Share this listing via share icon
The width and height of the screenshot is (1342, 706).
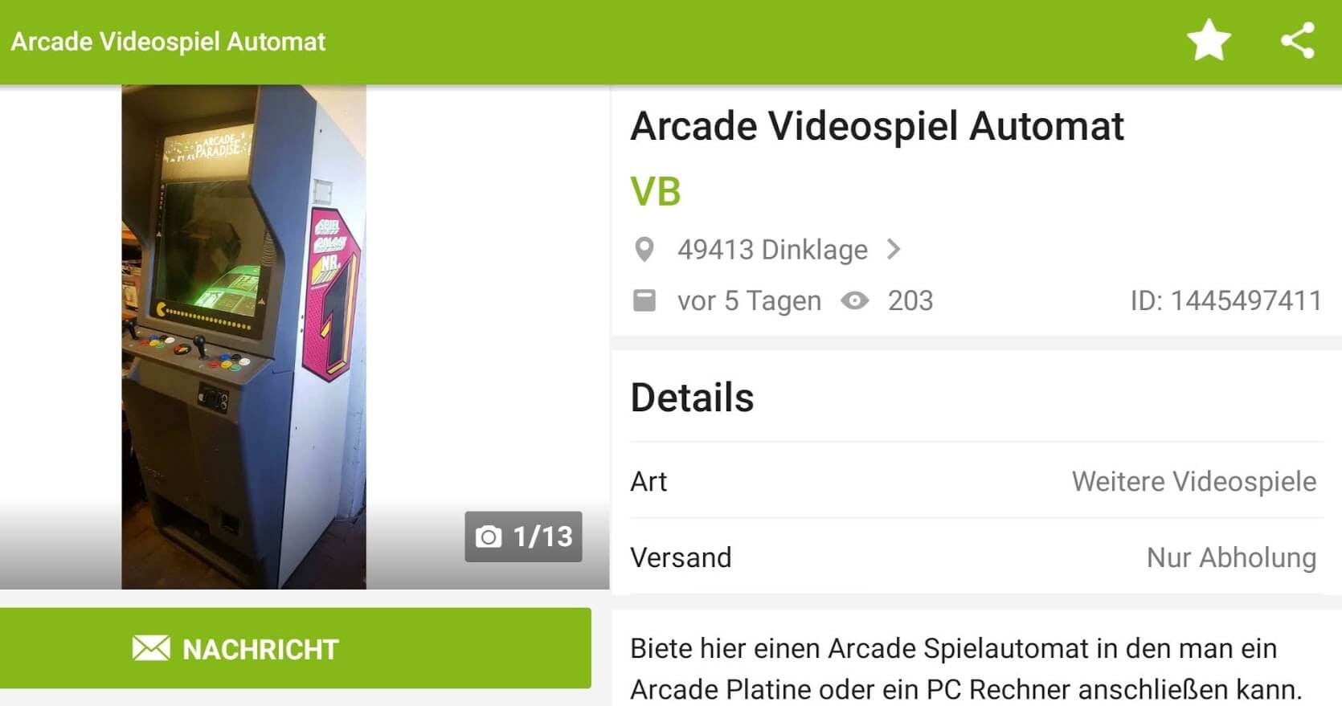(1298, 41)
